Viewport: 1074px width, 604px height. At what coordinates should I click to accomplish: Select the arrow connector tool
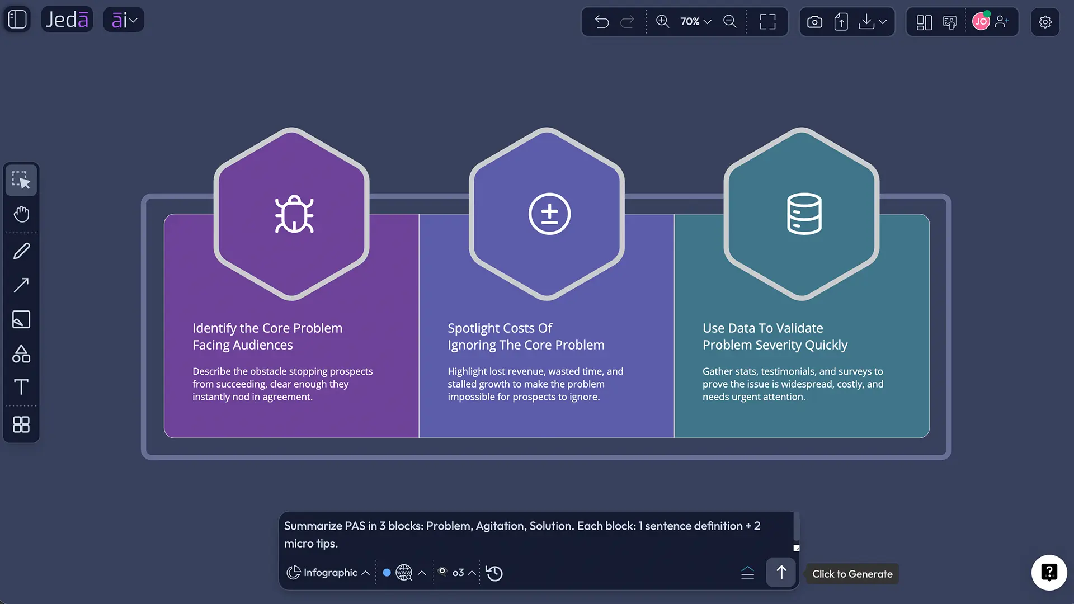coord(21,285)
